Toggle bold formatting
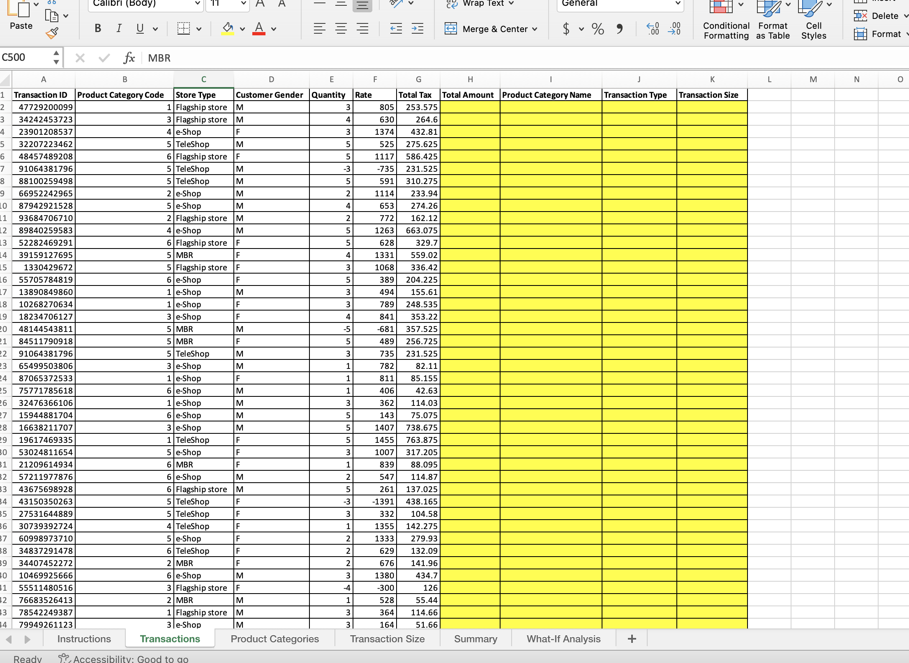909x663 pixels. click(98, 28)
